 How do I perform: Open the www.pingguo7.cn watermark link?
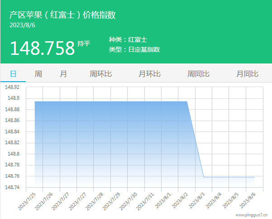point(252,215)
